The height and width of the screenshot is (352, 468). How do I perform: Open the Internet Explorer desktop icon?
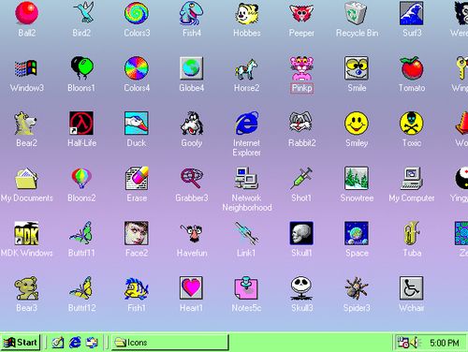[x=246, y=123]
